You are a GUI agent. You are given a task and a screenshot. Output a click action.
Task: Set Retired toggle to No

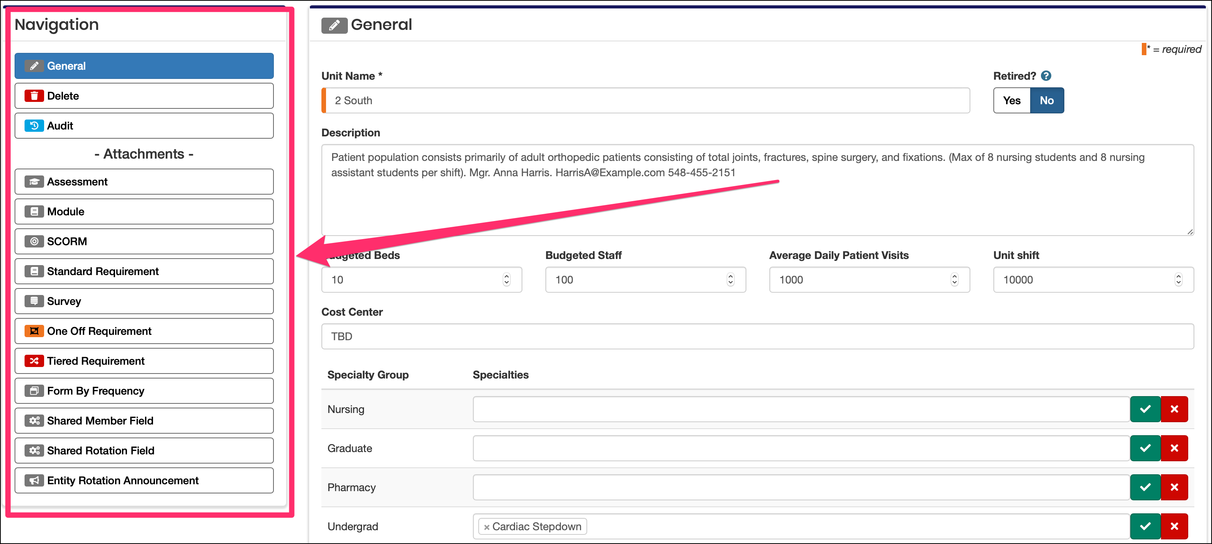click(1046, 100)
